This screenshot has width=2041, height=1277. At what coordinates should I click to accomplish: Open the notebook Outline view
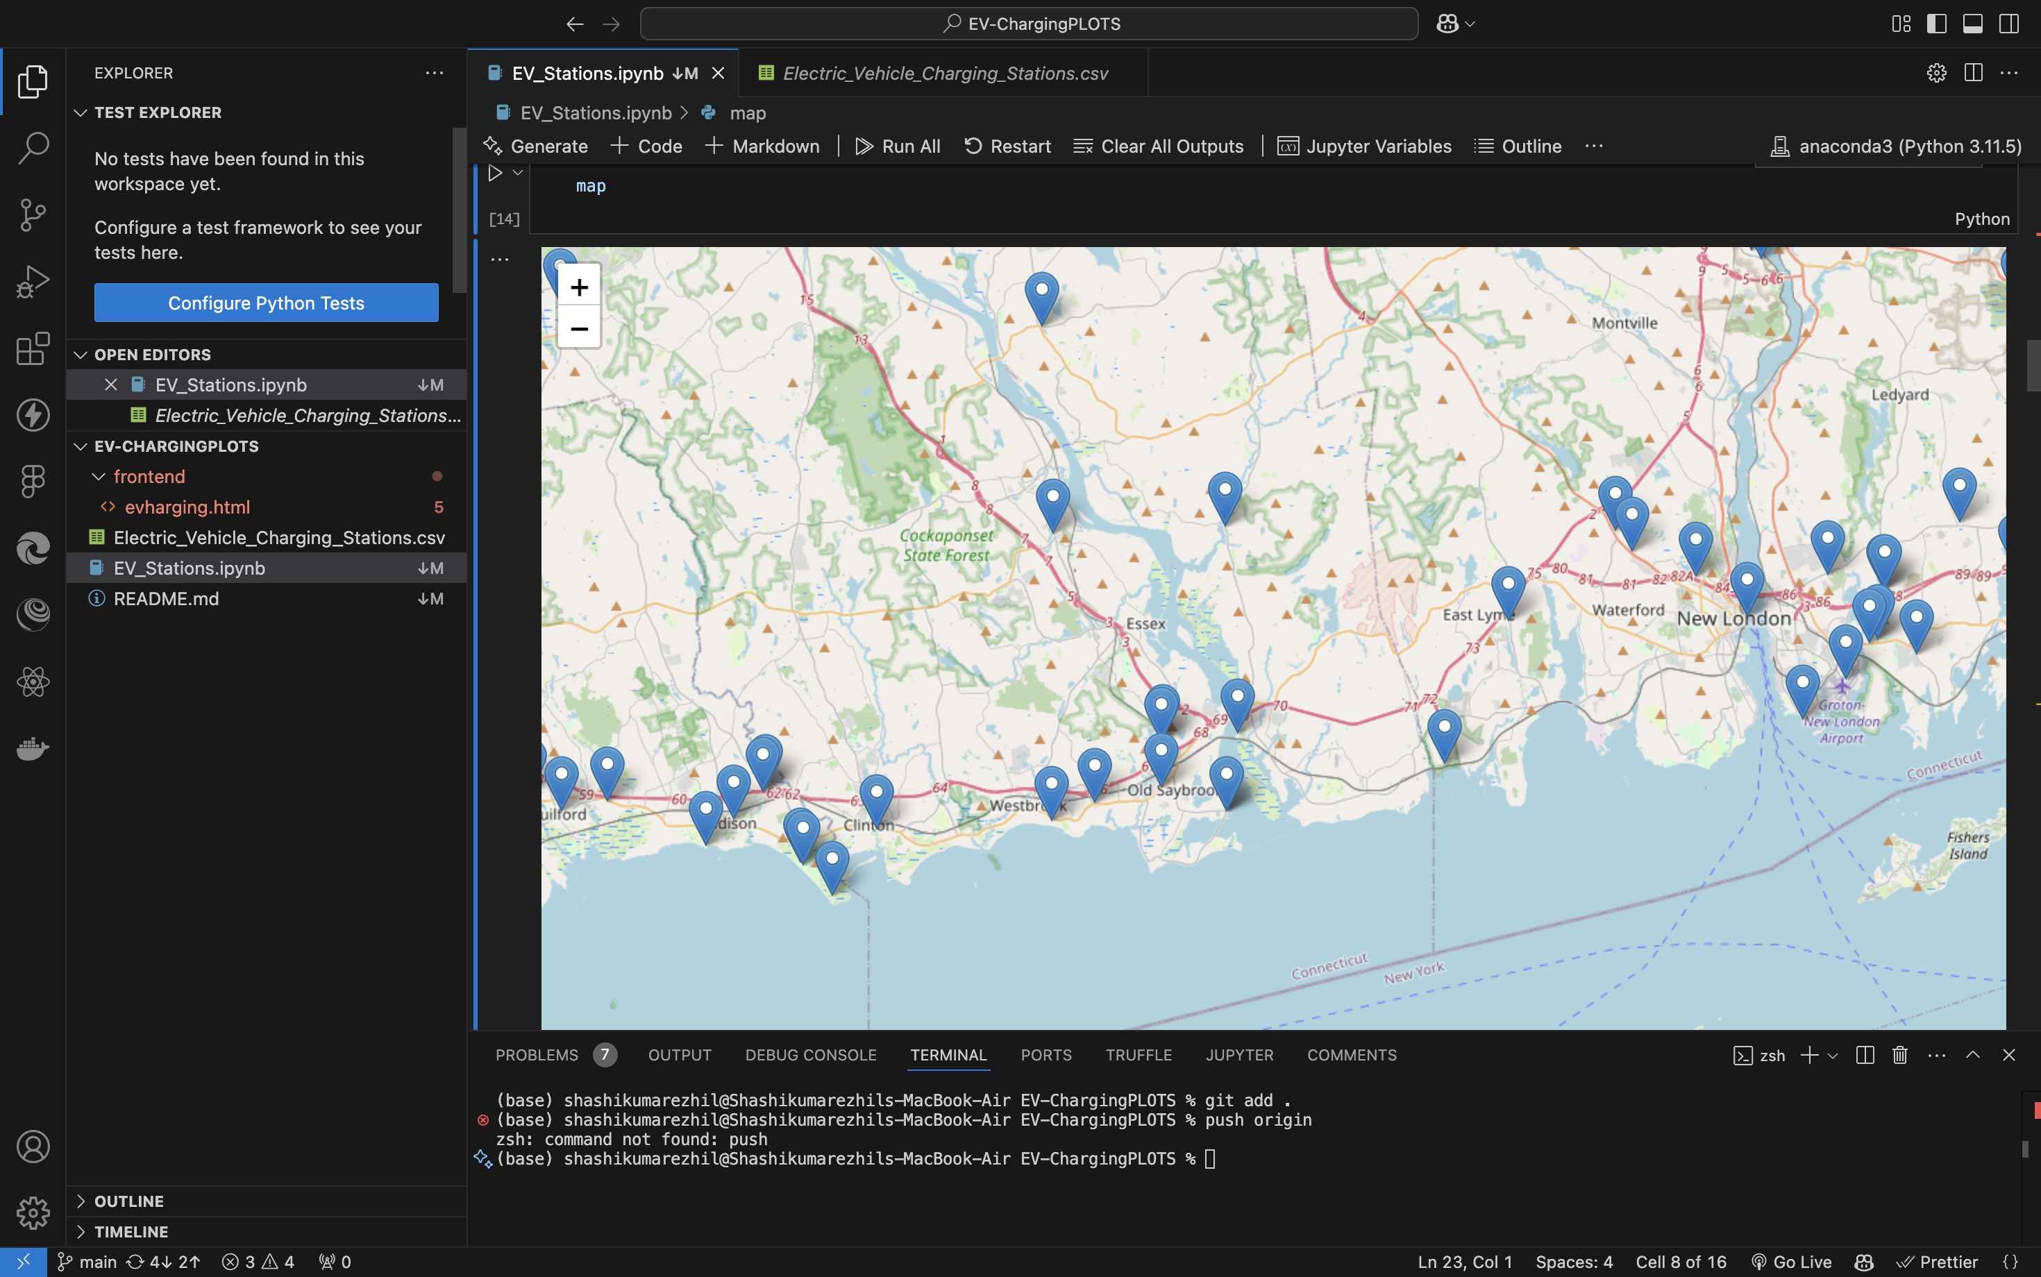(x=1518, y=145)
